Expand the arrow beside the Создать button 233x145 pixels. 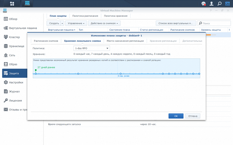(62, 23)
